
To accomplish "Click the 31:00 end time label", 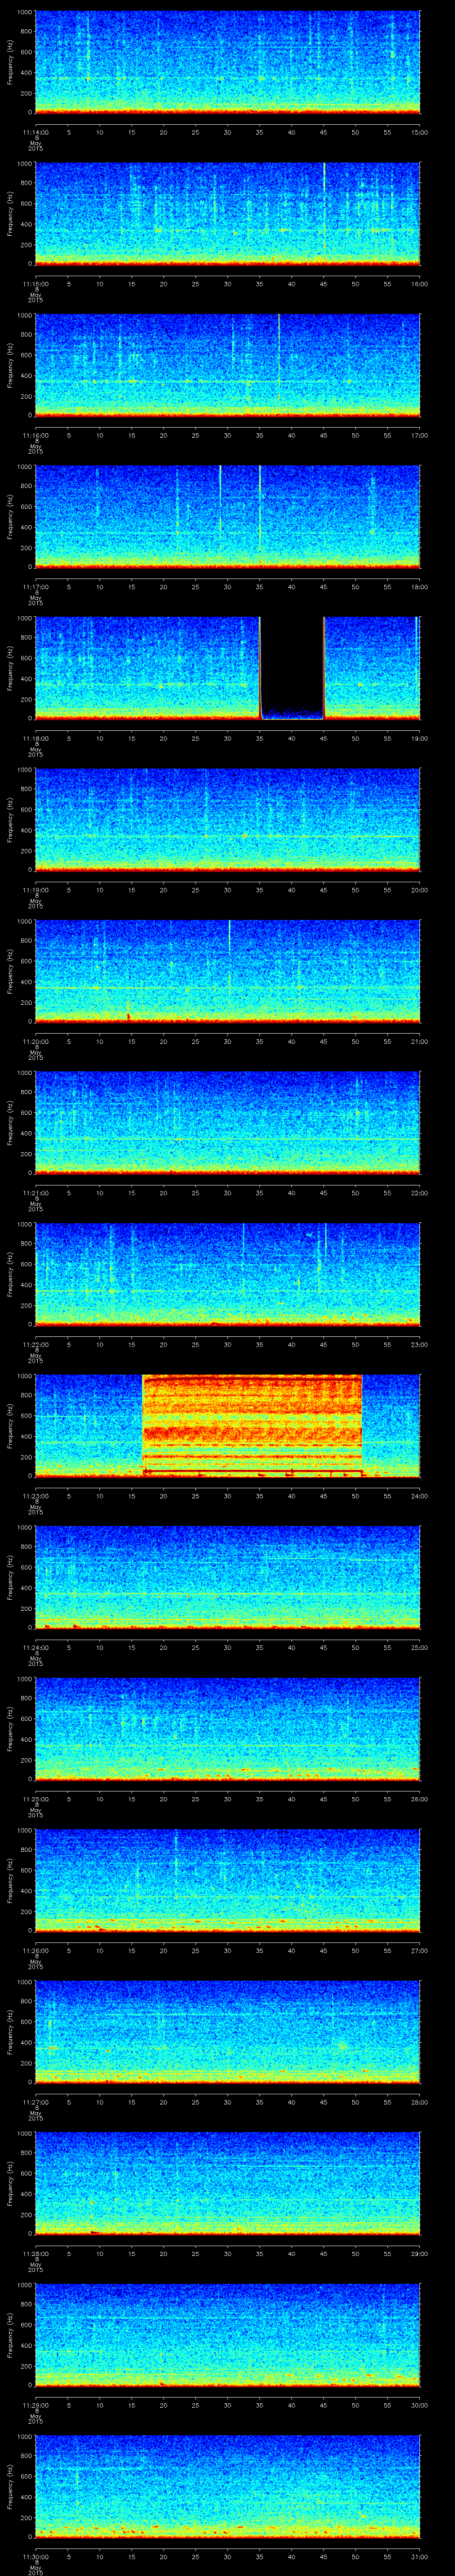I will point(419,2556).
